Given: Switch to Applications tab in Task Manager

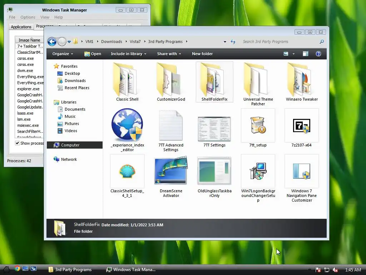Looking at the screenshot, I should 21,27.
